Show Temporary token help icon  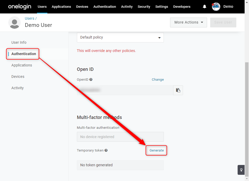point(106,150)
